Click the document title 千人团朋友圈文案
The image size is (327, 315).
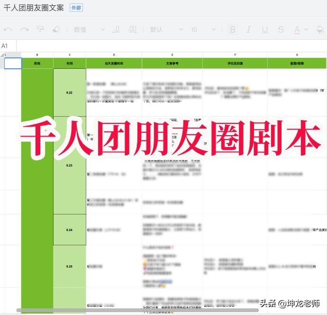(x=34, y=8)
